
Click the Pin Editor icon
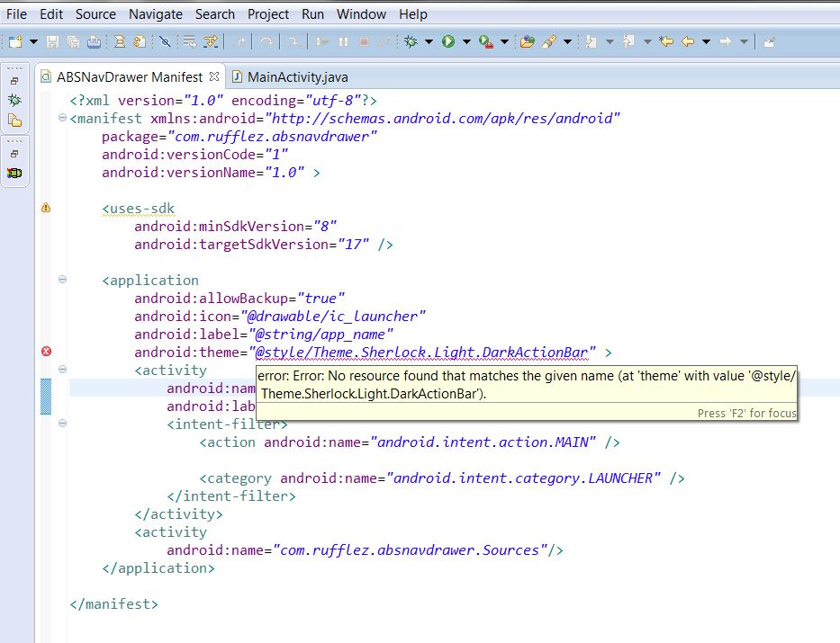click(x=769, y=41)
